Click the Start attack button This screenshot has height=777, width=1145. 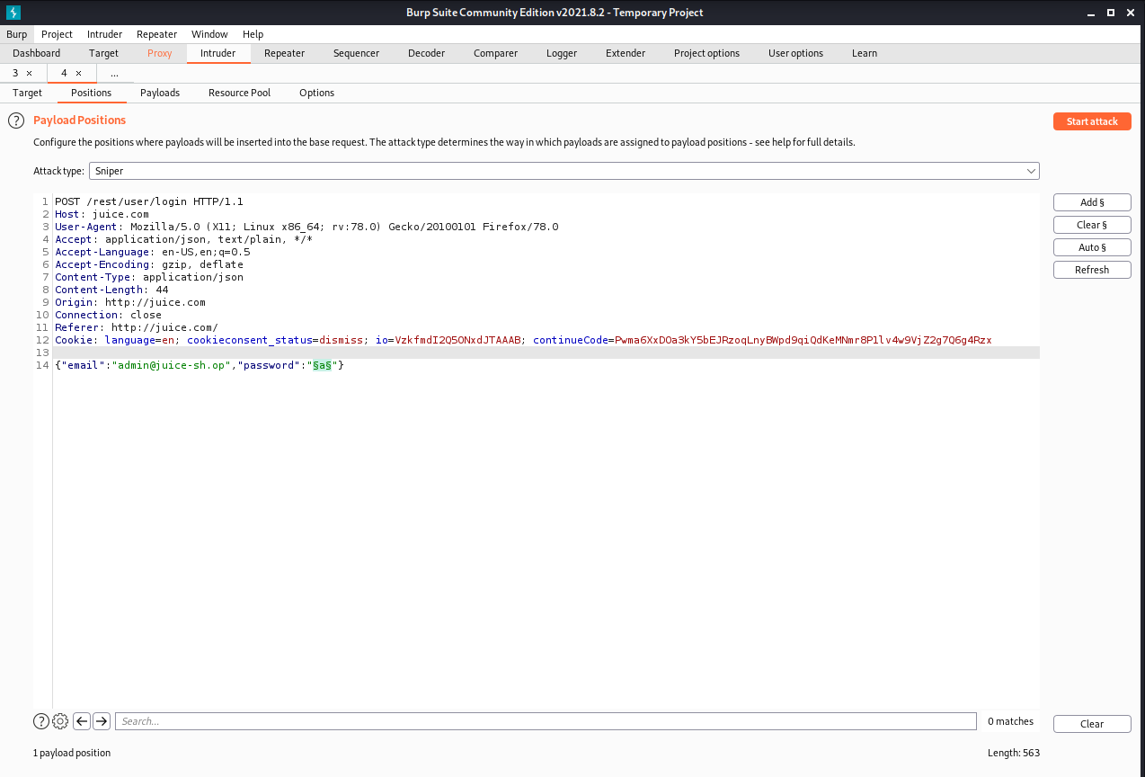click(x=1092, y=121)
